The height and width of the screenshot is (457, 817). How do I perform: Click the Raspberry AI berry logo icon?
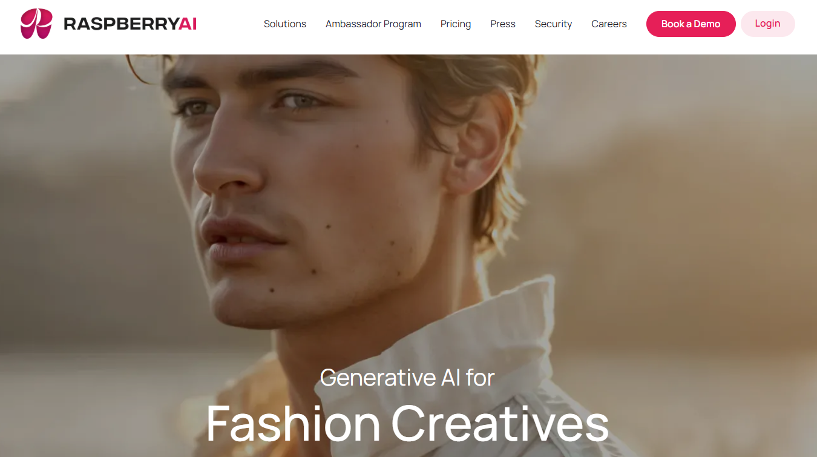click(36, 24)
